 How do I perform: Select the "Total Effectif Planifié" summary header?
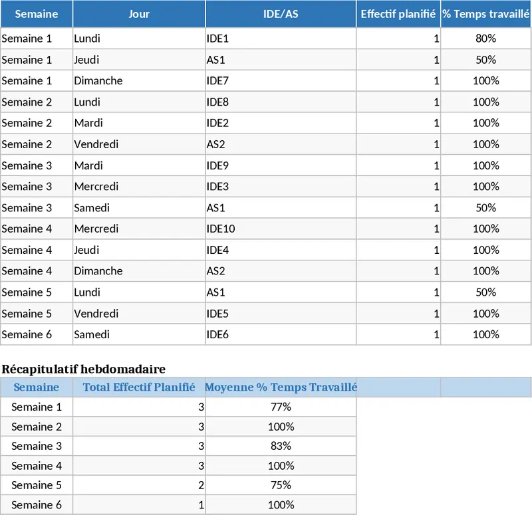[139, 387]
